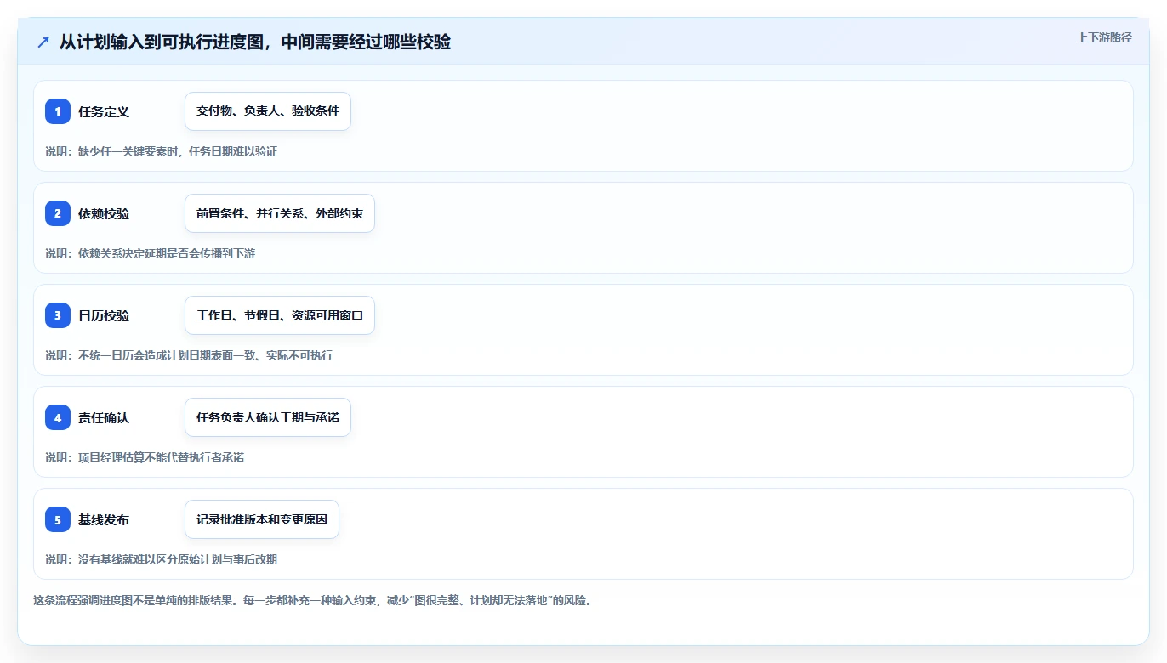Screen dimensions: 1167x663
Task: Click step number 4 badge for 责任确认
Action: point(58,417)
